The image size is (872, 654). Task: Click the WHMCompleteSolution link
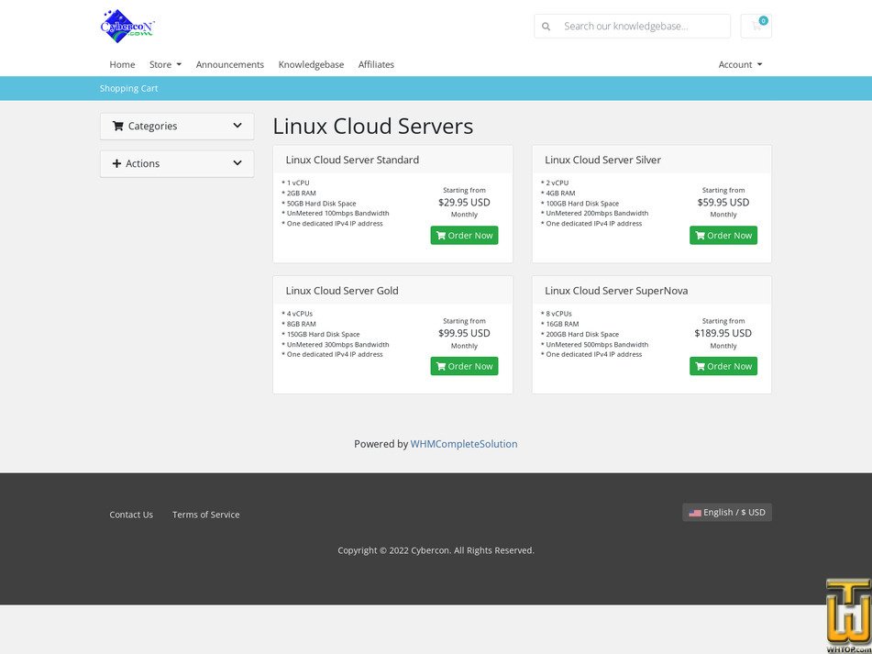pos(463,444)
